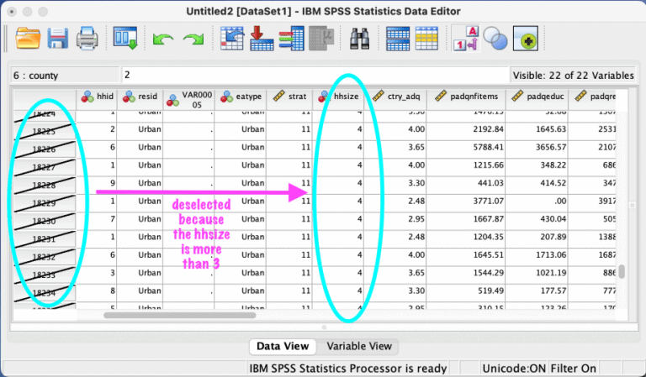Click the Go to Variable icon
Image resolution: width=646 pixels, height=377 pixels.
coord(261,39)
